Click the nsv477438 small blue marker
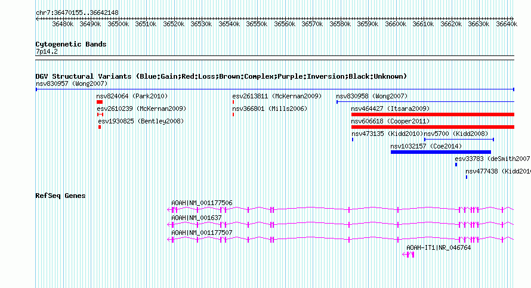531x288 pixels. pos(467,177)
